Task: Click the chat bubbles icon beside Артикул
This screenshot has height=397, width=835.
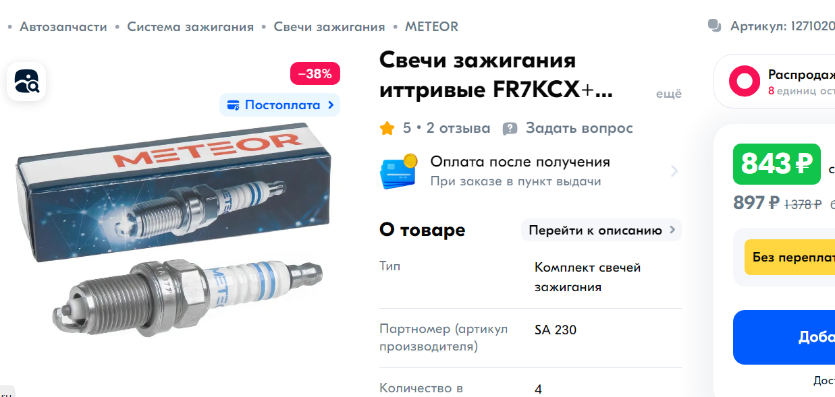Action: (x=714, y=26)
